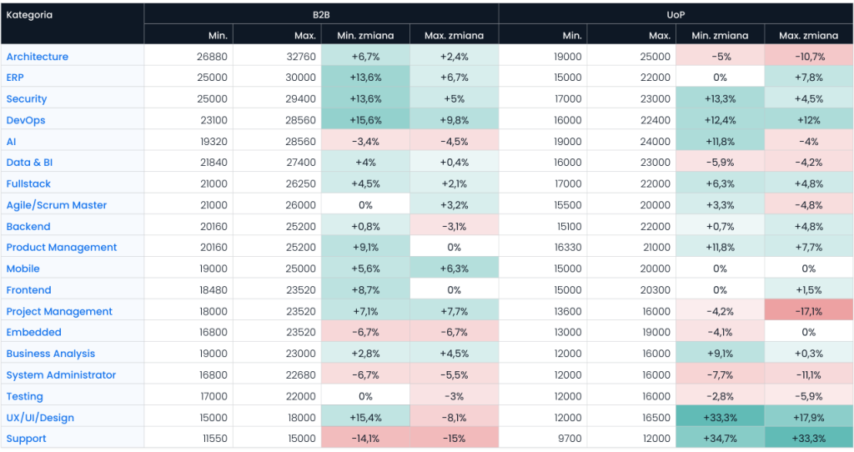Select the B2B group header

[321, 14]
